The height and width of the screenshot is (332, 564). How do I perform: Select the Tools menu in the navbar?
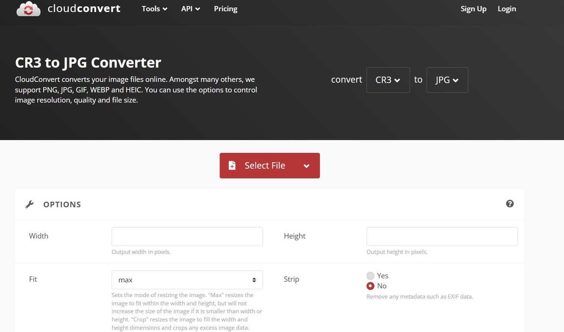click(154, 9)
